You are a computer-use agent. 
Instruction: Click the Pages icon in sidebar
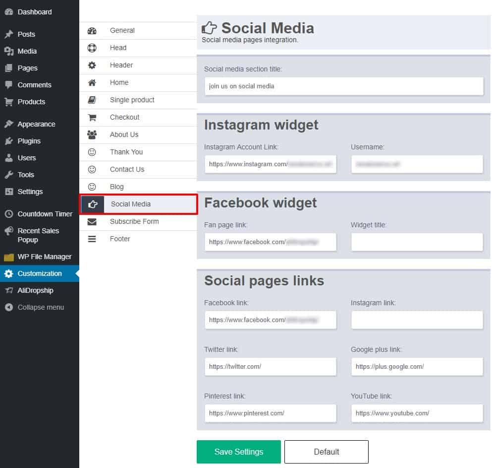click(9, 68)
